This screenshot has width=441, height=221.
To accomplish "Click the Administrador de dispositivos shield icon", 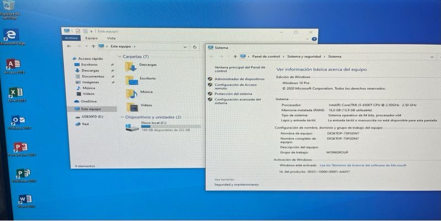I will click(x=210, y=79).
